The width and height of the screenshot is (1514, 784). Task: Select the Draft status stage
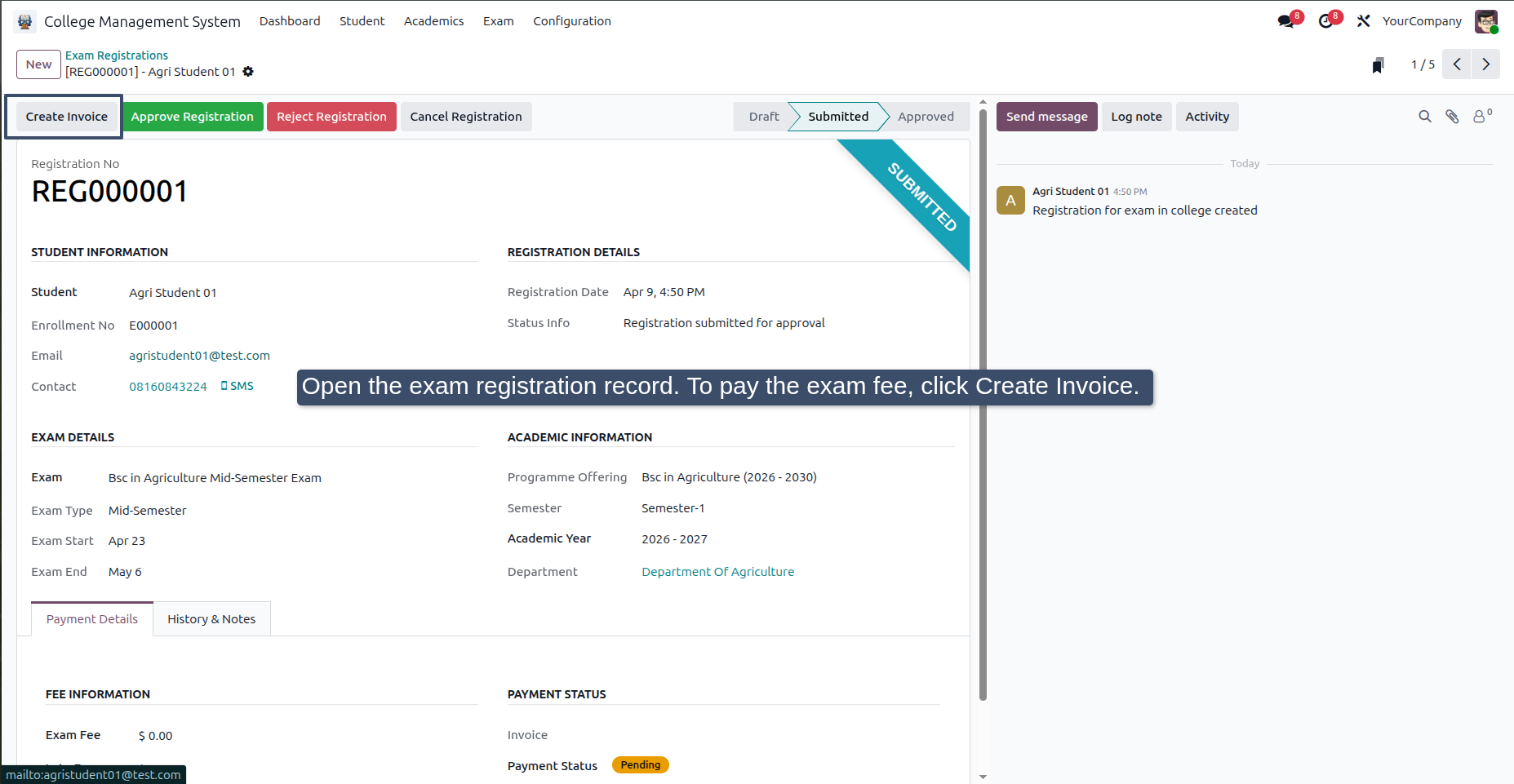(x=764, y=117)
